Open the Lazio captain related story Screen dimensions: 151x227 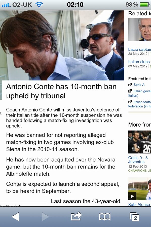[x=139, y=49]
